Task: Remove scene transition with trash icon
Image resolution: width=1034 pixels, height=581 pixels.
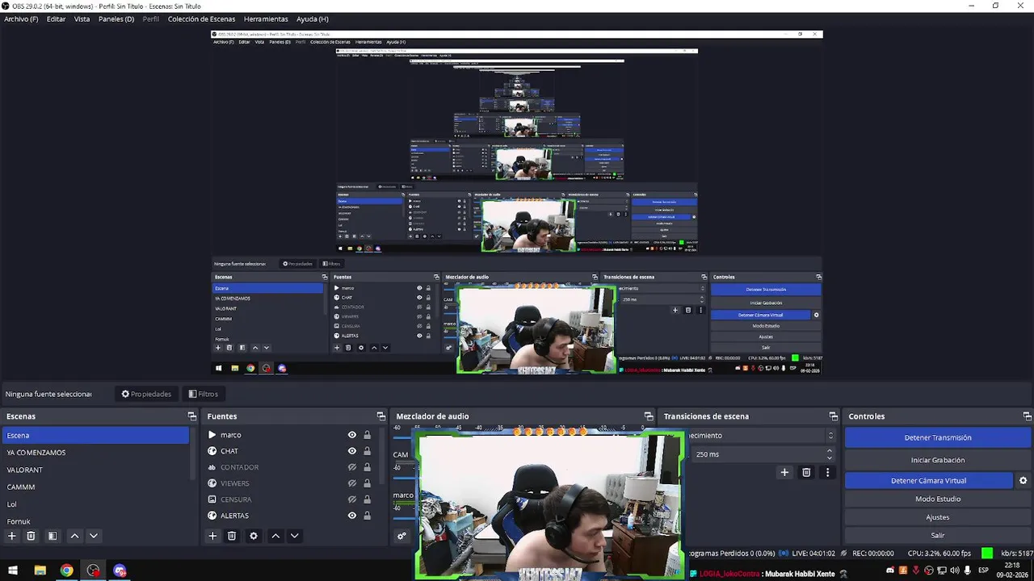Action: point(806,473)
